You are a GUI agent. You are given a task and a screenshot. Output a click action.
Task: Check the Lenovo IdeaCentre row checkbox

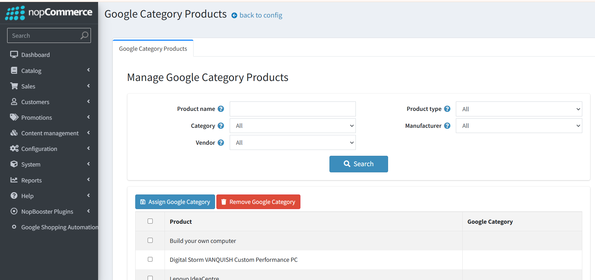(150, 278)
